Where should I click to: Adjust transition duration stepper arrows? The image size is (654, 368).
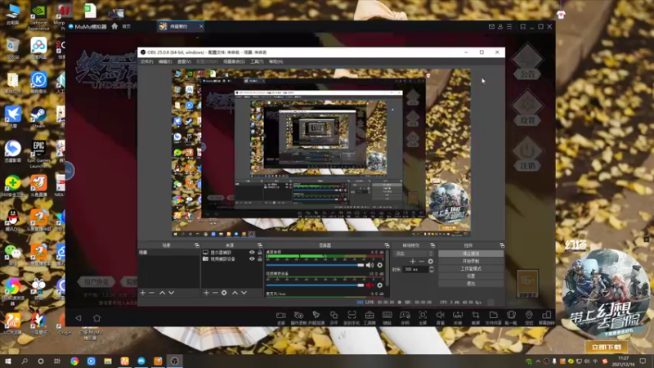click(x=432, y=270)
